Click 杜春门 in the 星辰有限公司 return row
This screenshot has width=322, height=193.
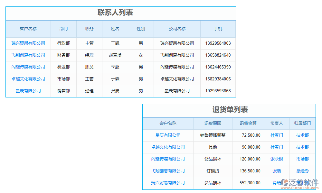point(277,135)
